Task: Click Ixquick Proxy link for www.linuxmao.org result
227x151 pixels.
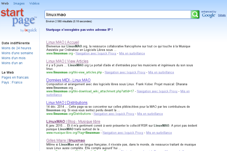Action: tap(96, 53)
